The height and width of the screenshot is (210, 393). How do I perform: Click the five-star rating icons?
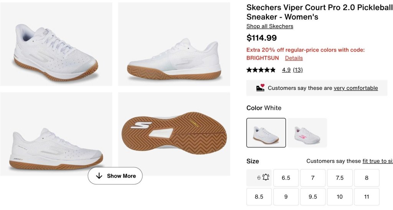(261, 70)
